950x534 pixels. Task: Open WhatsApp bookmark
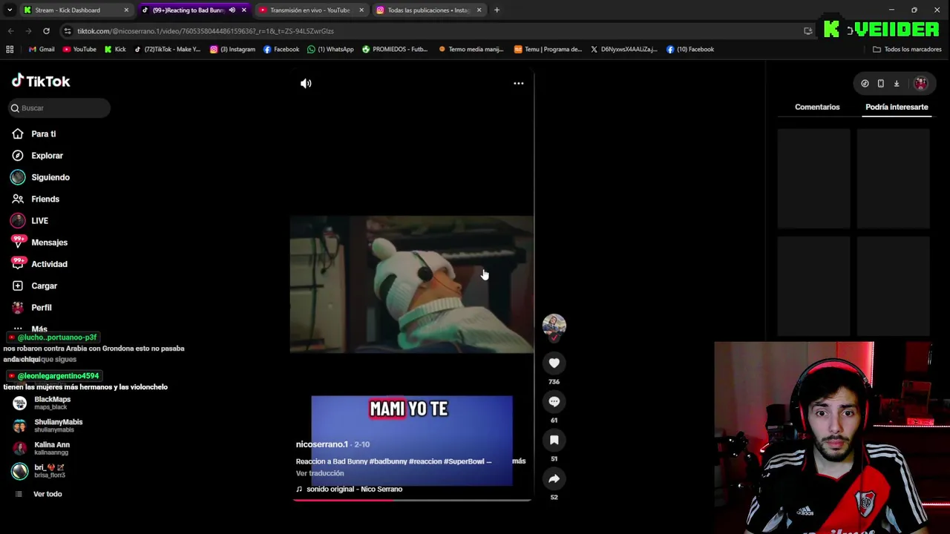(x=330, y=50)
